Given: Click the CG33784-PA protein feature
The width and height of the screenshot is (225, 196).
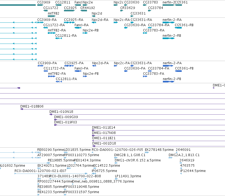Looking at the screenshot, I should click(150, 71).
